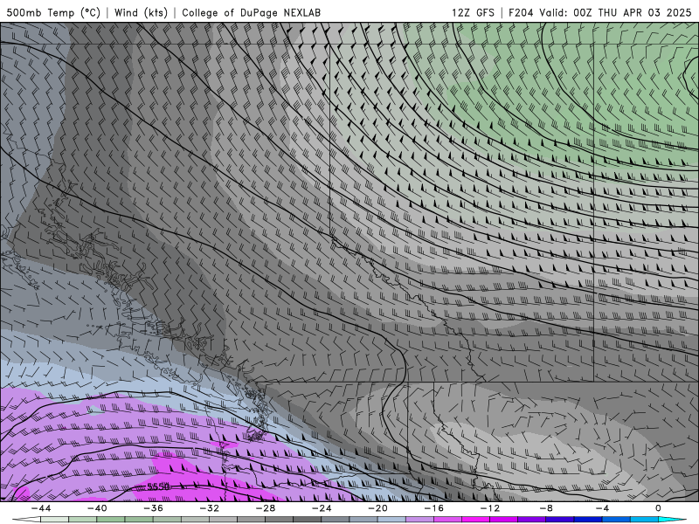Click the "Valid: 00Z THU APR 03 2025" text
The height and width of the screenshot is (524, 699).
tap(615, 12)
